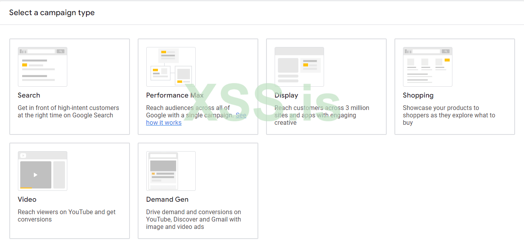Select the Performance Max illustration icon
This screenshot has height=246, width=524.
tap(171, 67)
